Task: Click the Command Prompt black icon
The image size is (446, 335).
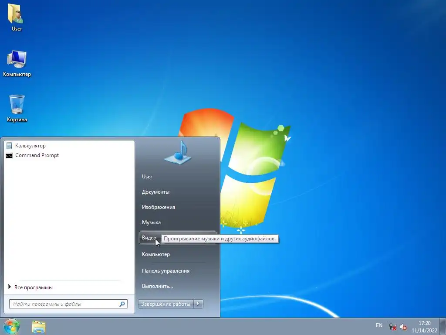Action: pos(9,156)
